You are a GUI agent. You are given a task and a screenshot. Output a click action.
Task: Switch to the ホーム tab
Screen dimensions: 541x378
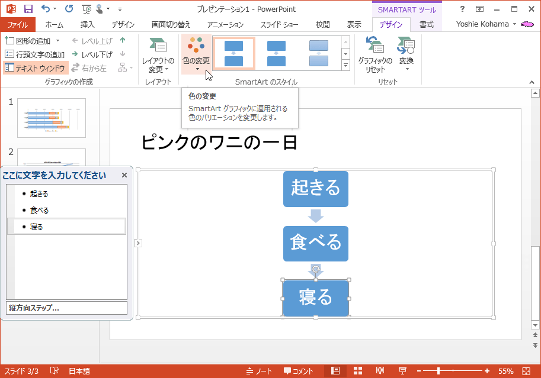[54, 24]
